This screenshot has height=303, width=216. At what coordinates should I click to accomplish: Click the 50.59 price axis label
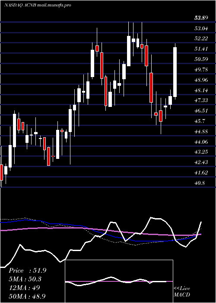click(x=201, y=59)
